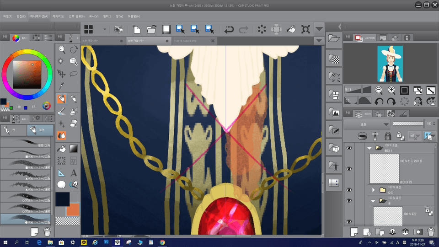This screenshot has width=439, height=247.
Task: Select the Auto select magic wand tool
Action: 62,62
